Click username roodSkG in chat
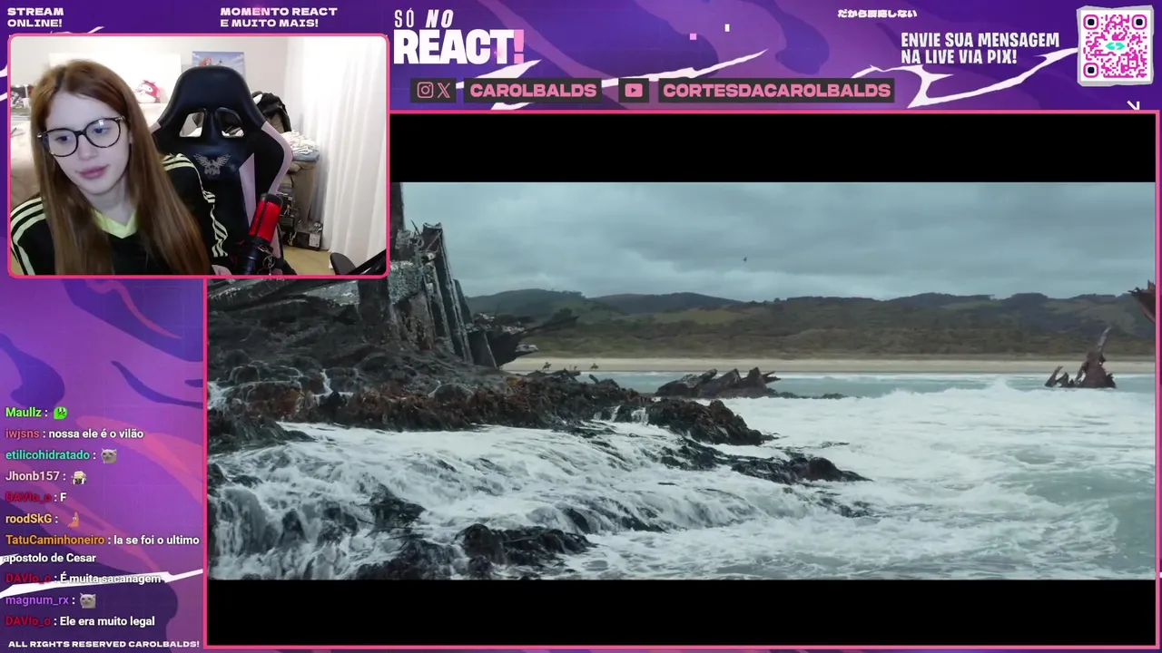Image resolution: width=1162 pixels, height=653 pixels. pyautogui.click(x=29, y=519)
